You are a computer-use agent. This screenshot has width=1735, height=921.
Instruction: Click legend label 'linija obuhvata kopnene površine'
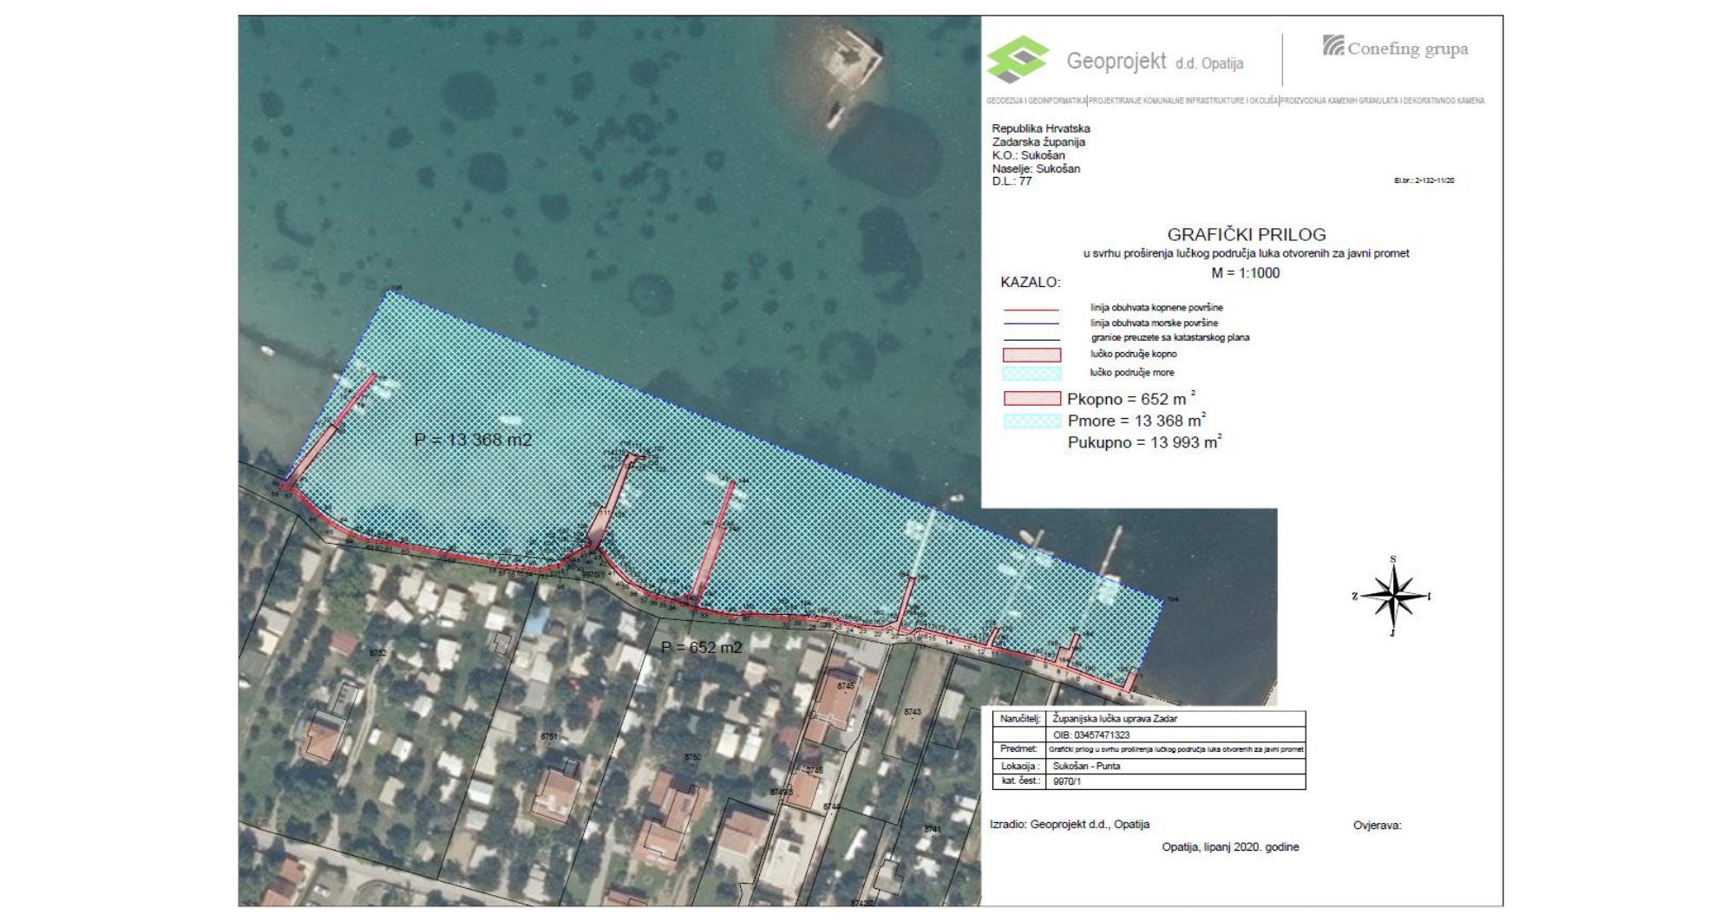pos(1156,308)
